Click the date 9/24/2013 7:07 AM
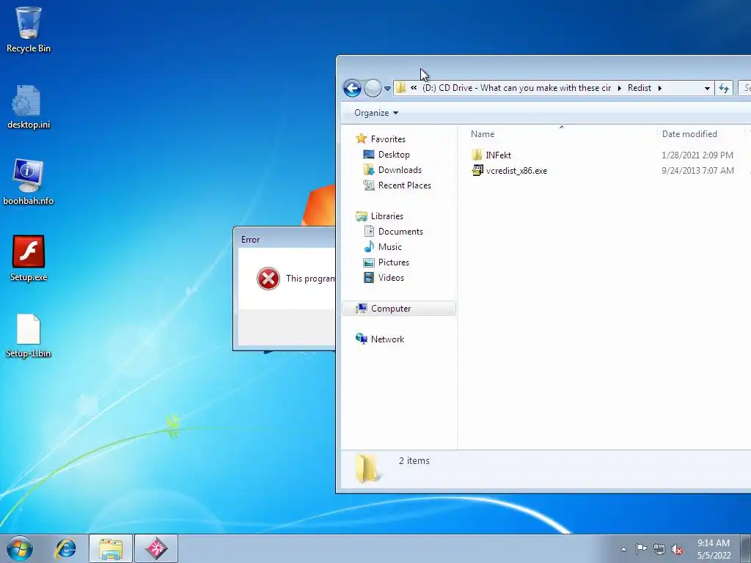 click(x=697, y=170)
